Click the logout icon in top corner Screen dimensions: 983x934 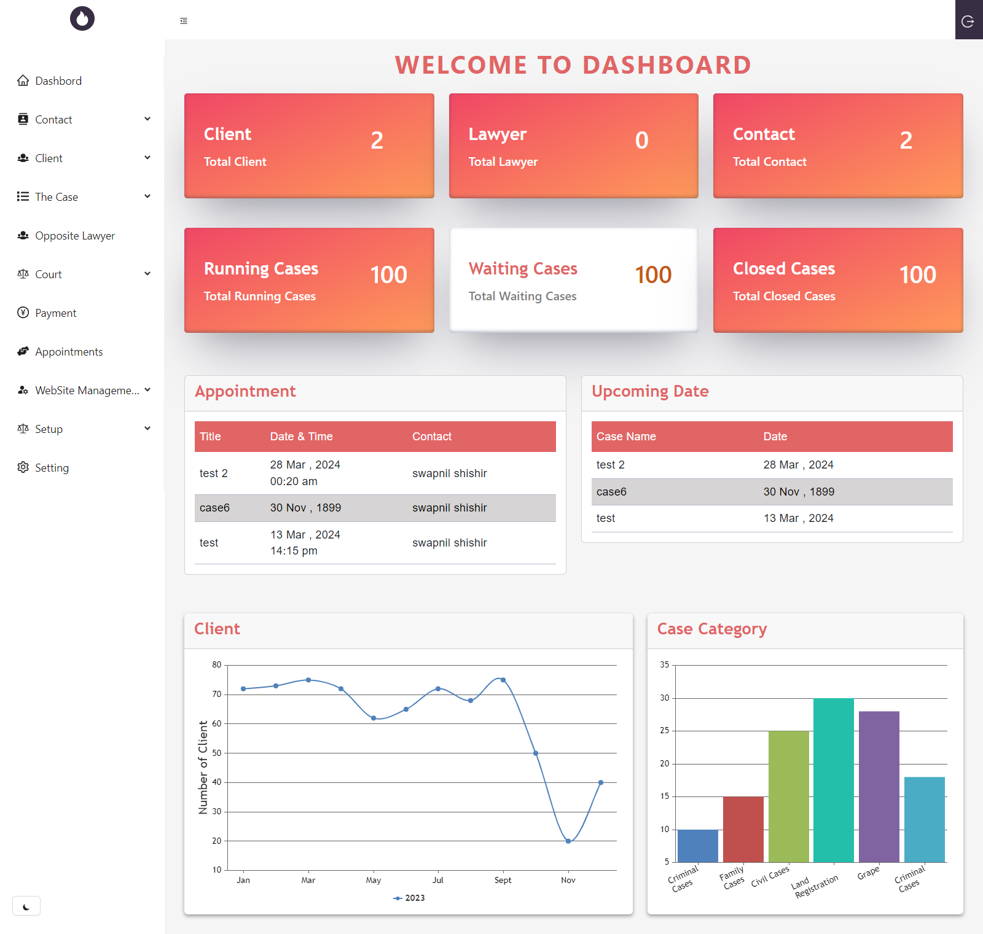pyautogui.click(x=968, y=21)
